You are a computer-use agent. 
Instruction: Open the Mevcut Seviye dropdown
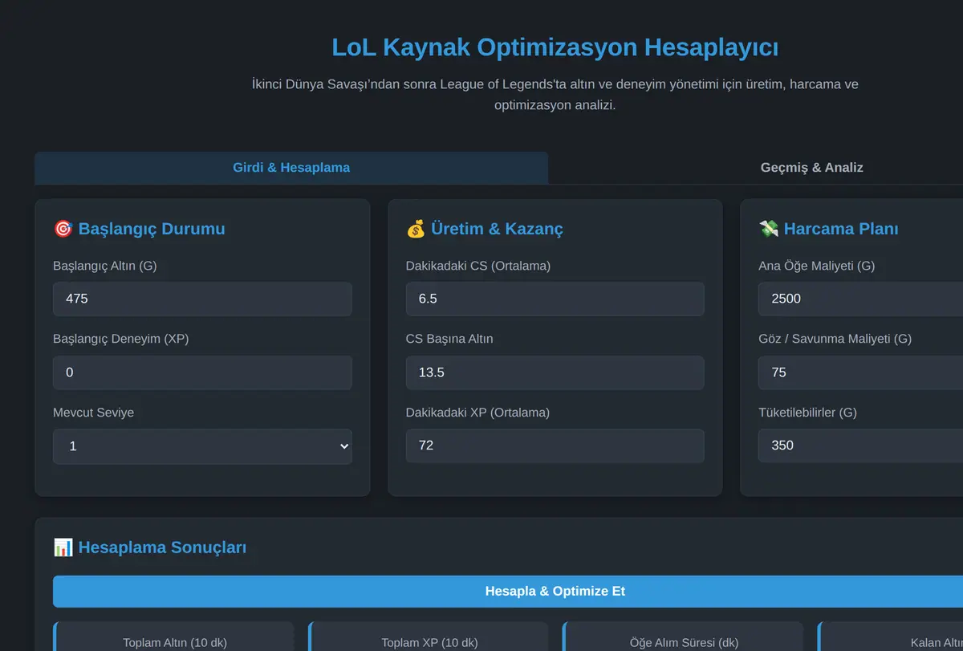[202, 446]
